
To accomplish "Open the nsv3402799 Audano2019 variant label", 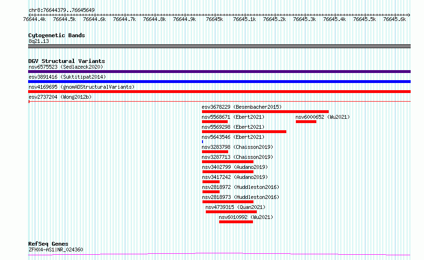I will 234,167.
